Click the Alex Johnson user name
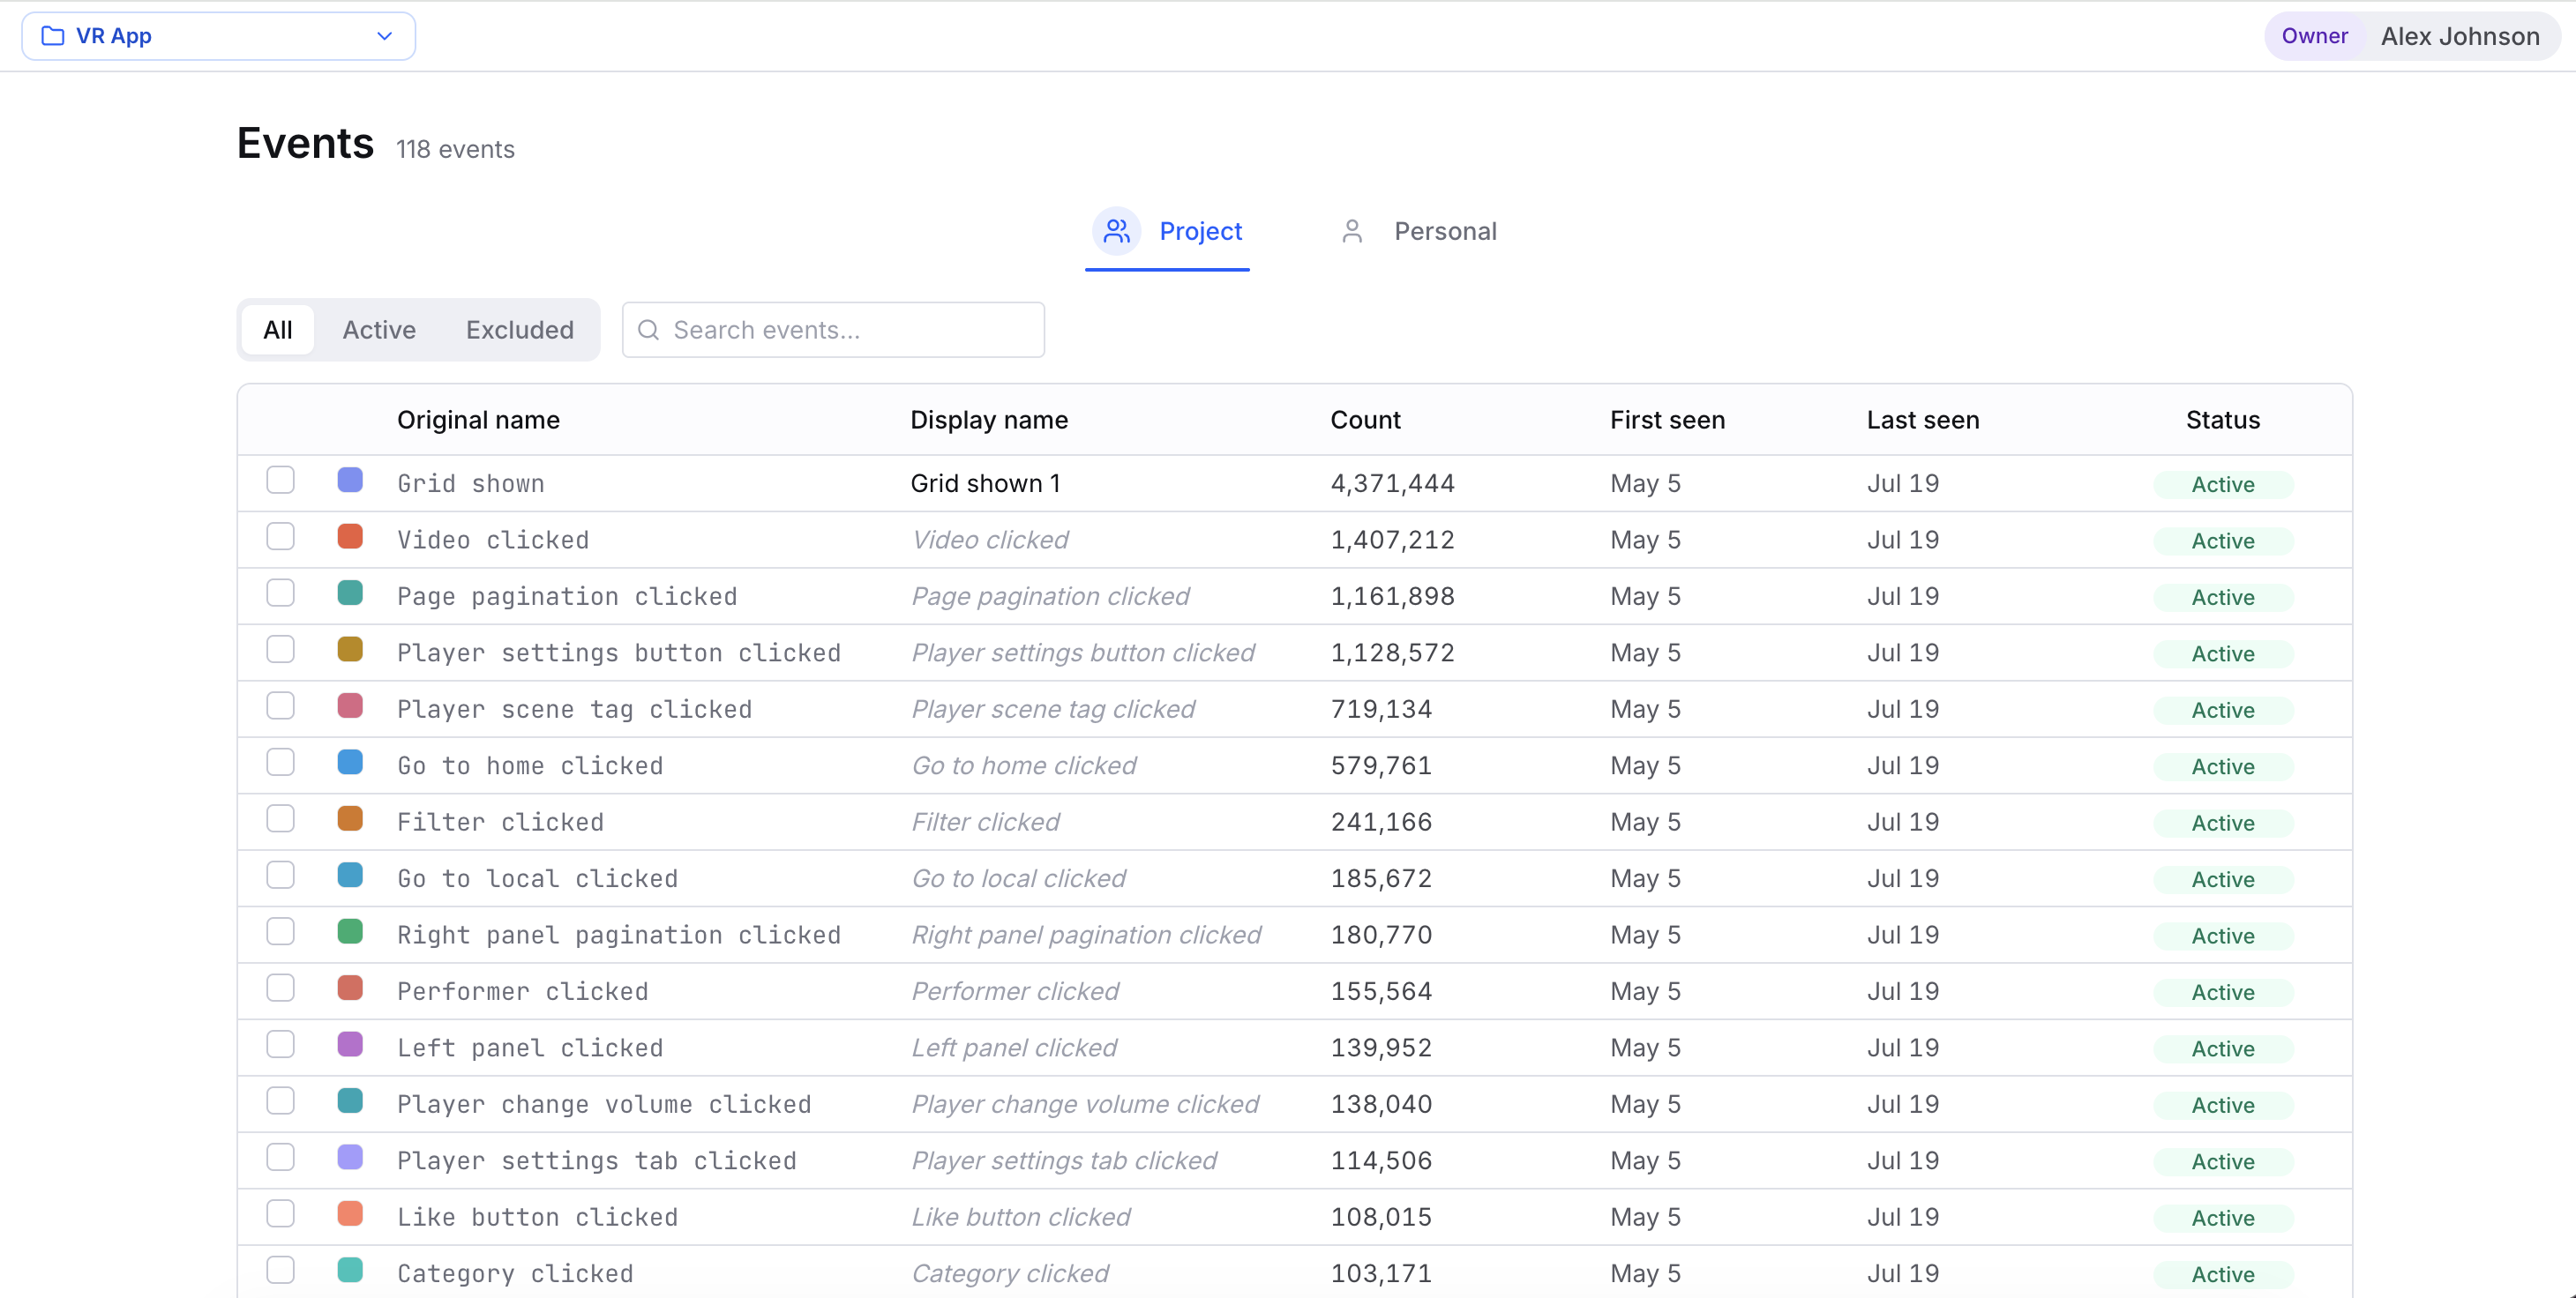Screen dimensions: 2576x1298 point(2459,37)
